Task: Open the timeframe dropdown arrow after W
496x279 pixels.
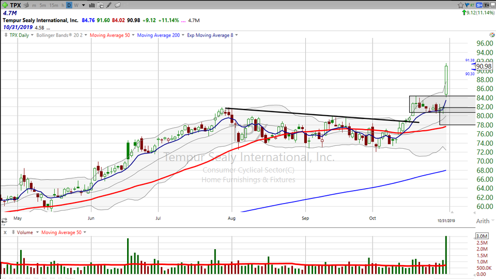Action: coord(84,5)
